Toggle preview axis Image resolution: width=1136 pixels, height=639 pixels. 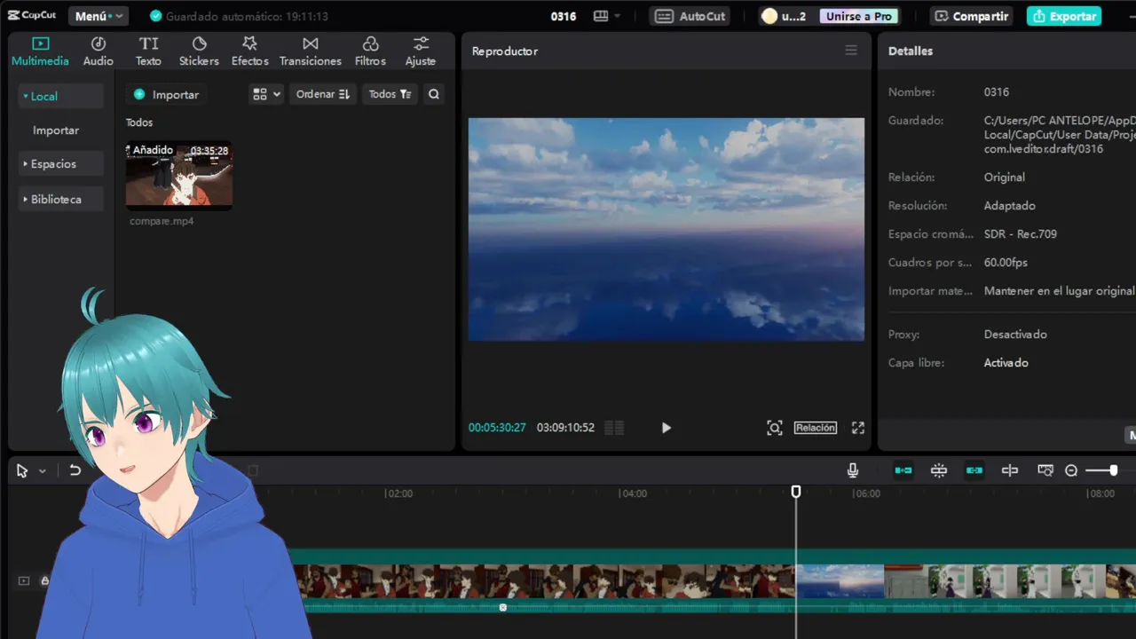tap(1010, 470)
